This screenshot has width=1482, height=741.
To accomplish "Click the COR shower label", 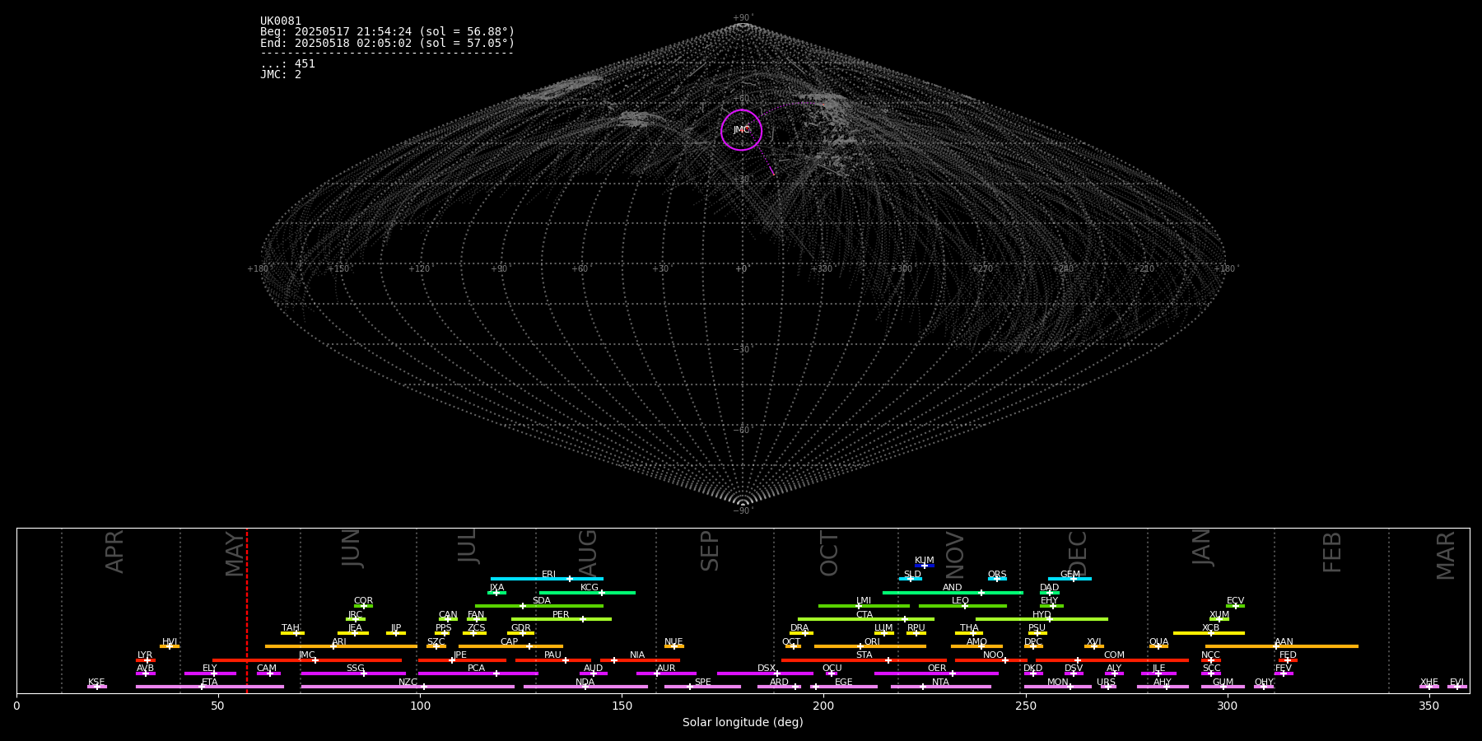I will tap(363, 601).
